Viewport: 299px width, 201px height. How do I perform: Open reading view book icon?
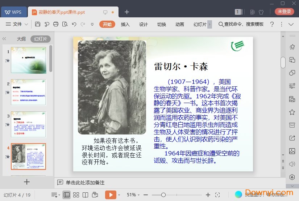coord(85,195)
